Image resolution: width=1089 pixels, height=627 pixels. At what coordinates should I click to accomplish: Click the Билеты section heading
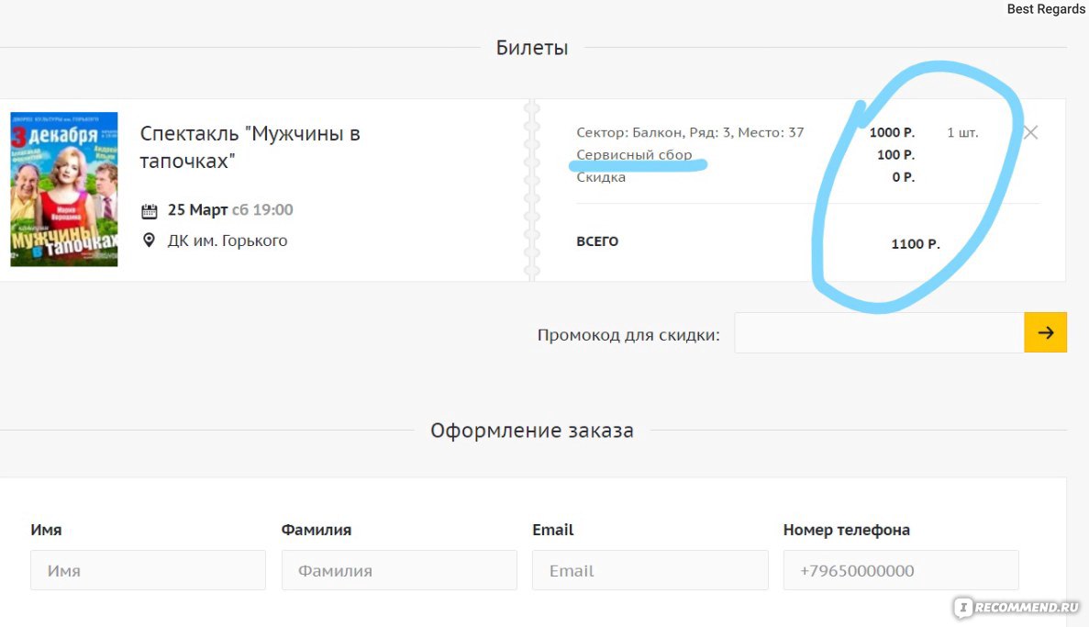tap(532, 47)
